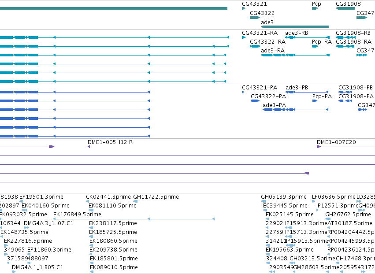Click the 22759 feature label
The width and height of the screenshot is (375, 274).
[275, 233]
